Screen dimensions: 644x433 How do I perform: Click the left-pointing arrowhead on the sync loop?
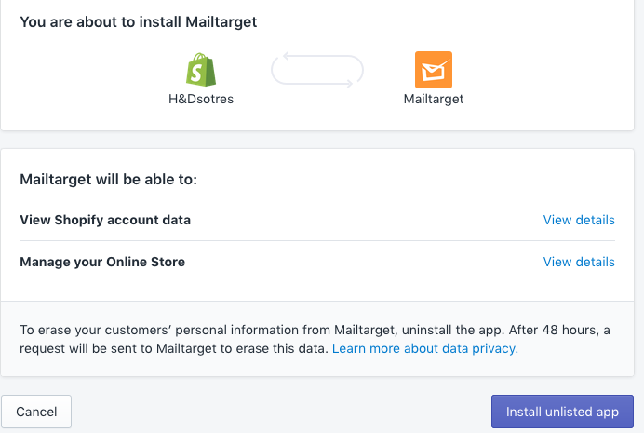tap(287, 56)
